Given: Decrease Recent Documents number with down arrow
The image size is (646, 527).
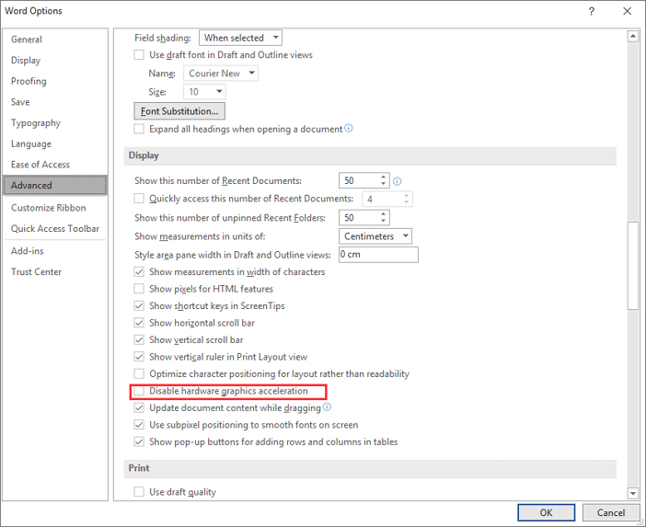Looking at the screenshot, I should pyautogui.click(x=384, y=184).
